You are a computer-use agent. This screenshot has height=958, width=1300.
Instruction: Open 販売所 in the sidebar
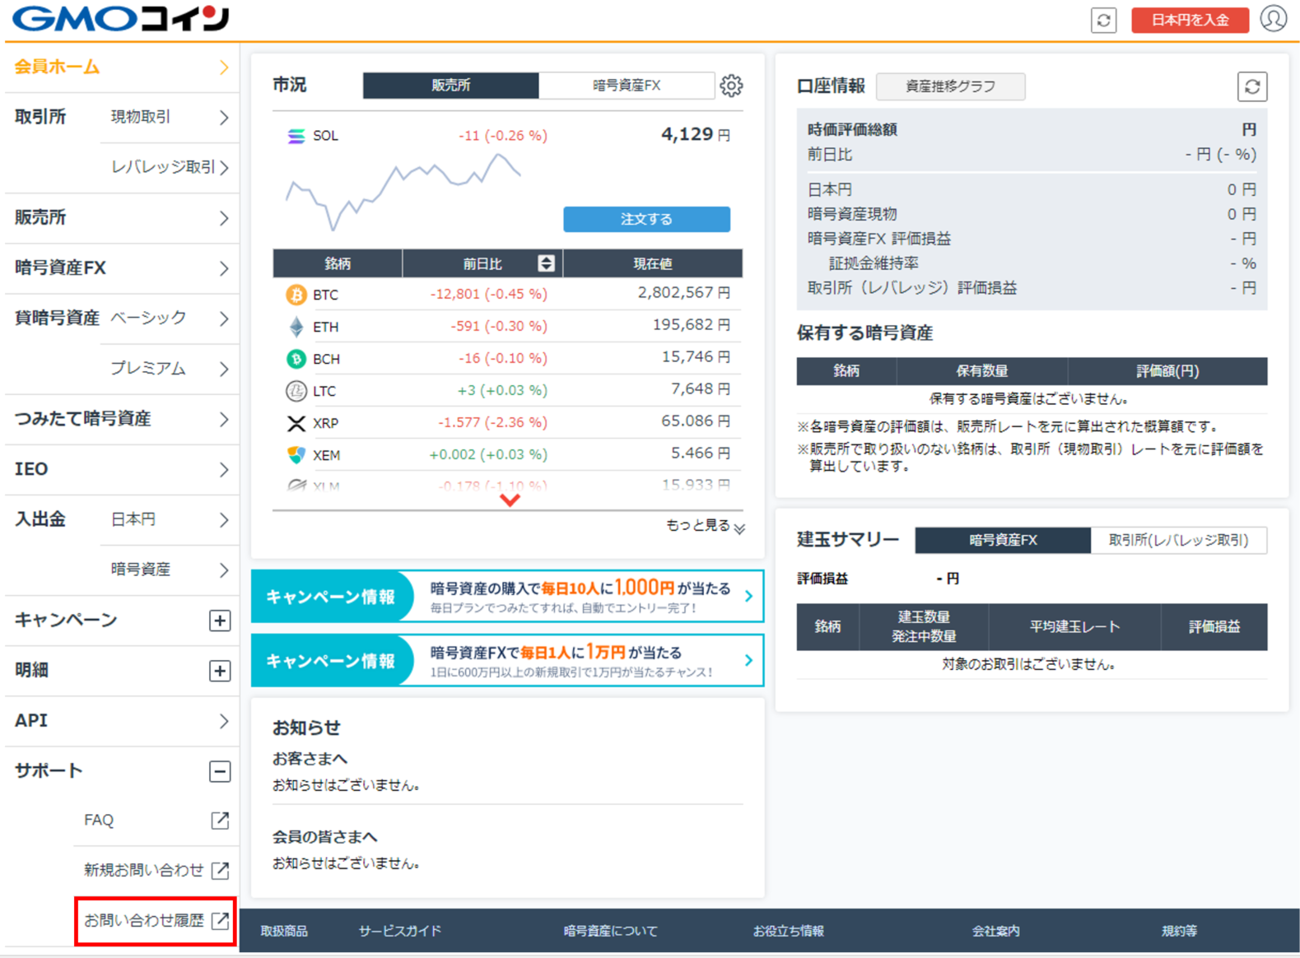(122, 218)
